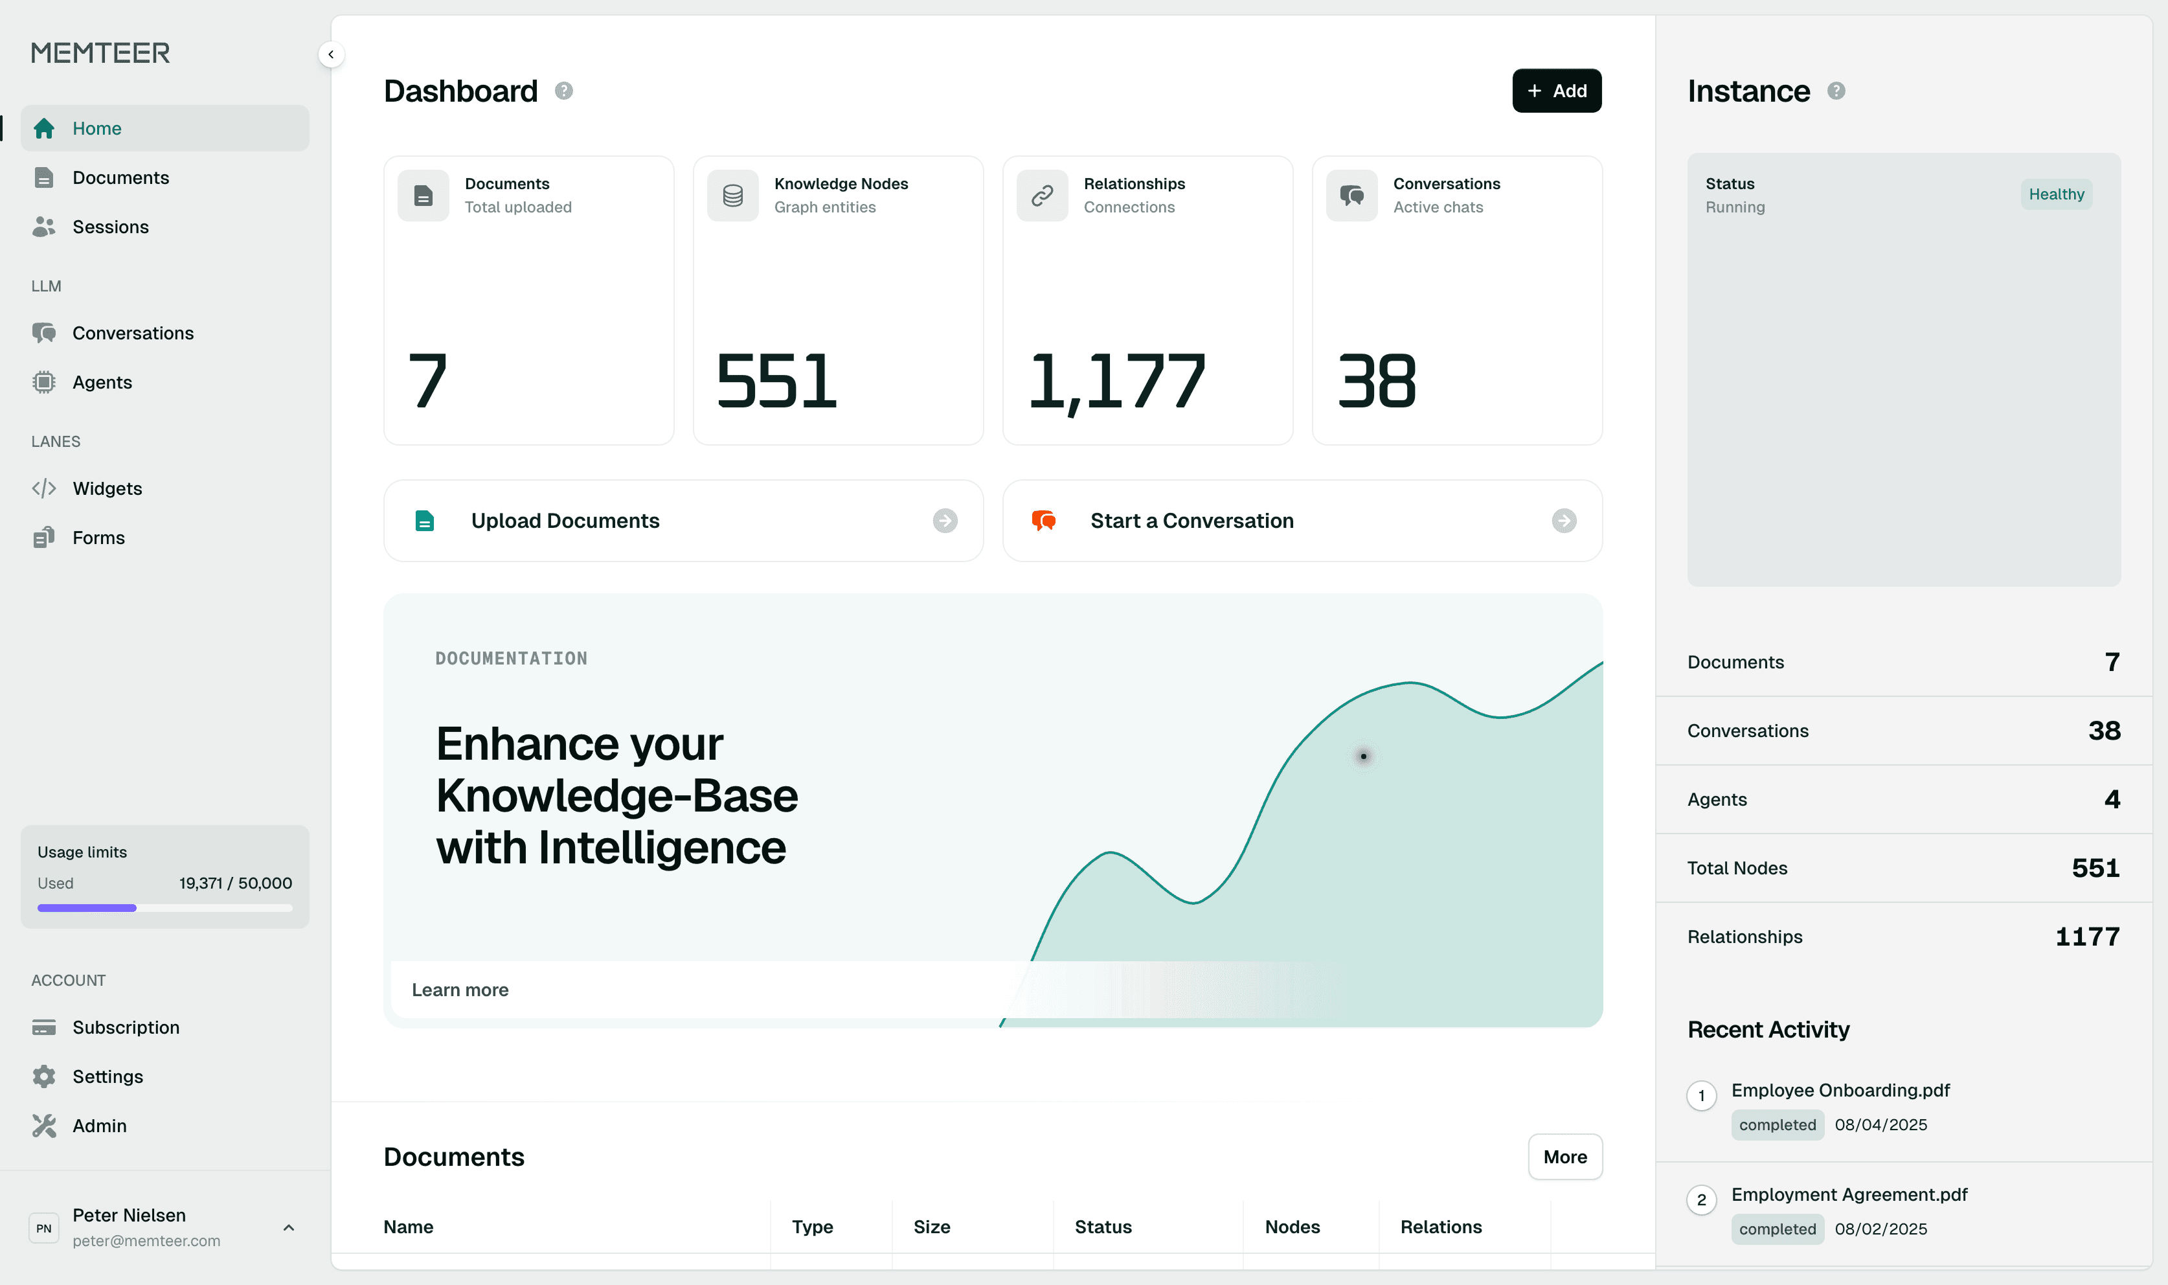Collapse the sidebar with the chevron button
The height and width of the screenshot is (1285, 2168).
click(331, 54)
